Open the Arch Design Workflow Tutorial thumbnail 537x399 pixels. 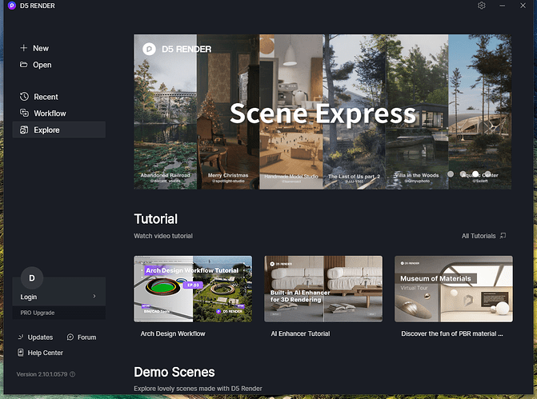pyautogui.click(x=193, y=289)
